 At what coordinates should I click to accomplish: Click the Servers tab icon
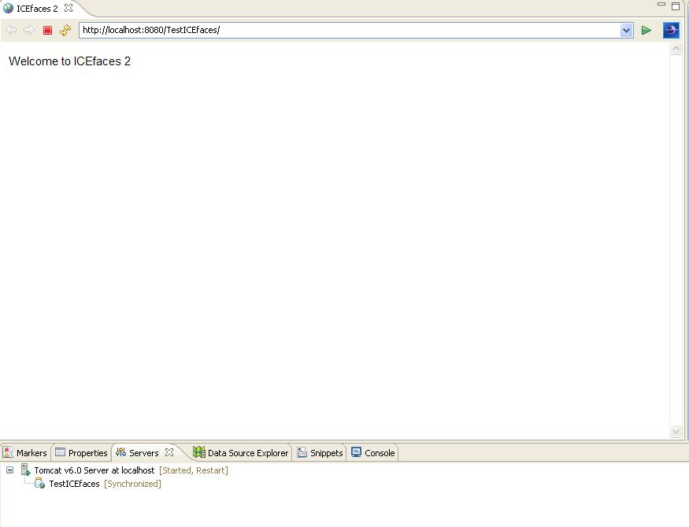click(x=120, y=452)
